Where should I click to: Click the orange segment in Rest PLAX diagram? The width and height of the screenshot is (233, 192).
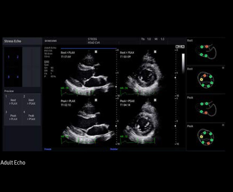point(206,47)
